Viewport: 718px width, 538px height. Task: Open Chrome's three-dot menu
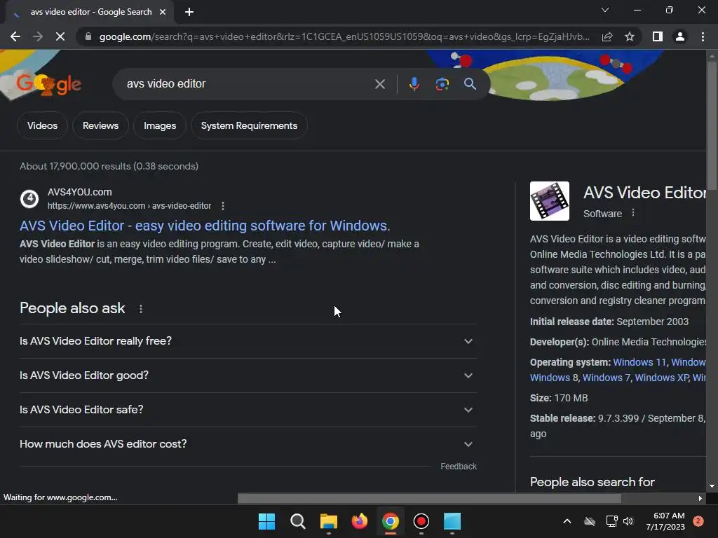[703, 36]
